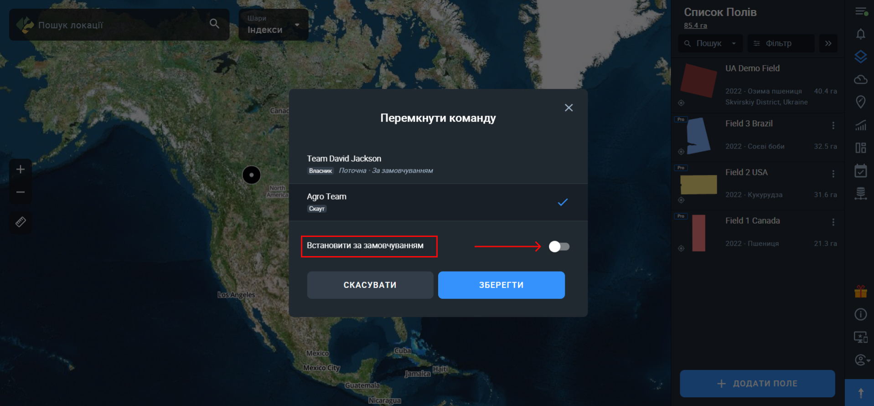
Task: Open the weather cloud icon
Action: coord(860,80)
